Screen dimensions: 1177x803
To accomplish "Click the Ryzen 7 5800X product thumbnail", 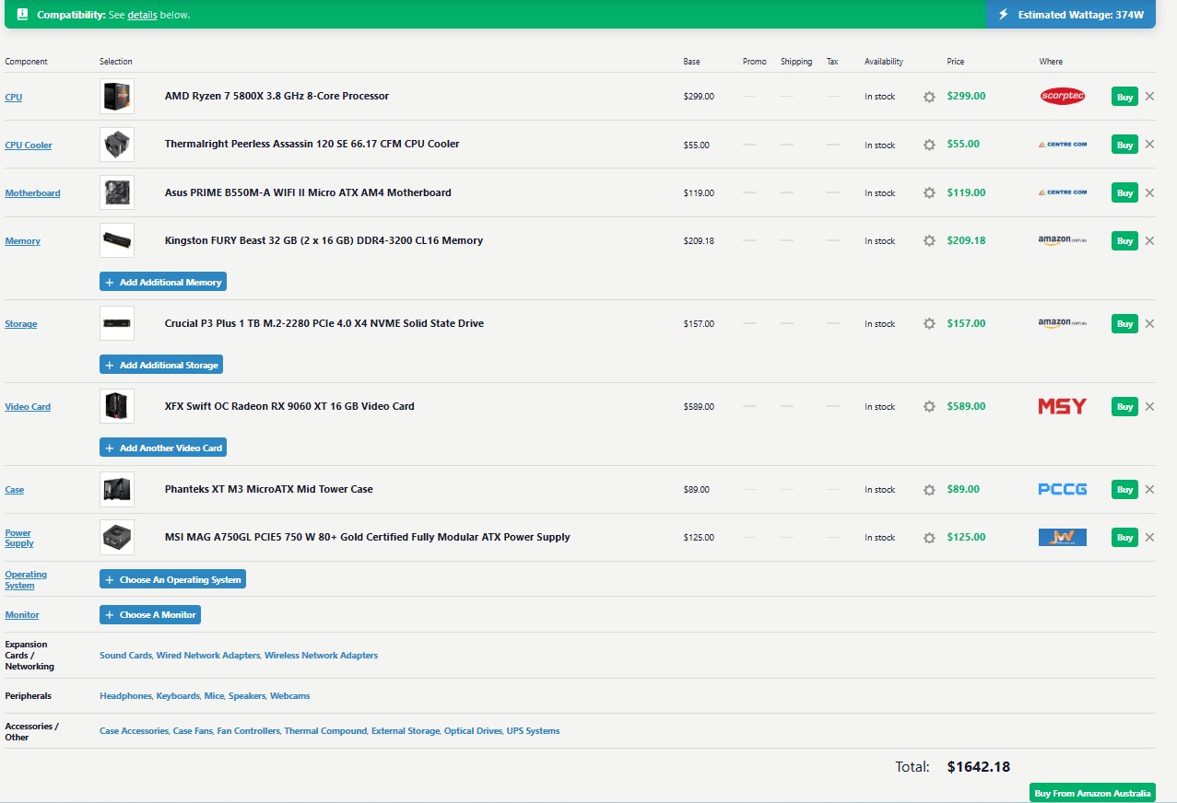I will pyautogui.click(x=117, y=96).
